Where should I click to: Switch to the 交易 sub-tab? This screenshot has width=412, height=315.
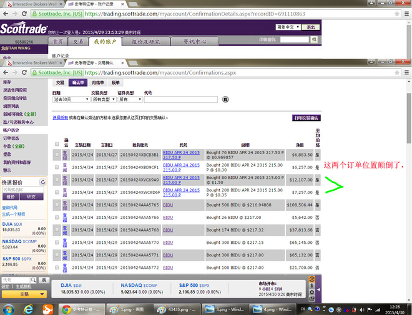tap(60, 83)
